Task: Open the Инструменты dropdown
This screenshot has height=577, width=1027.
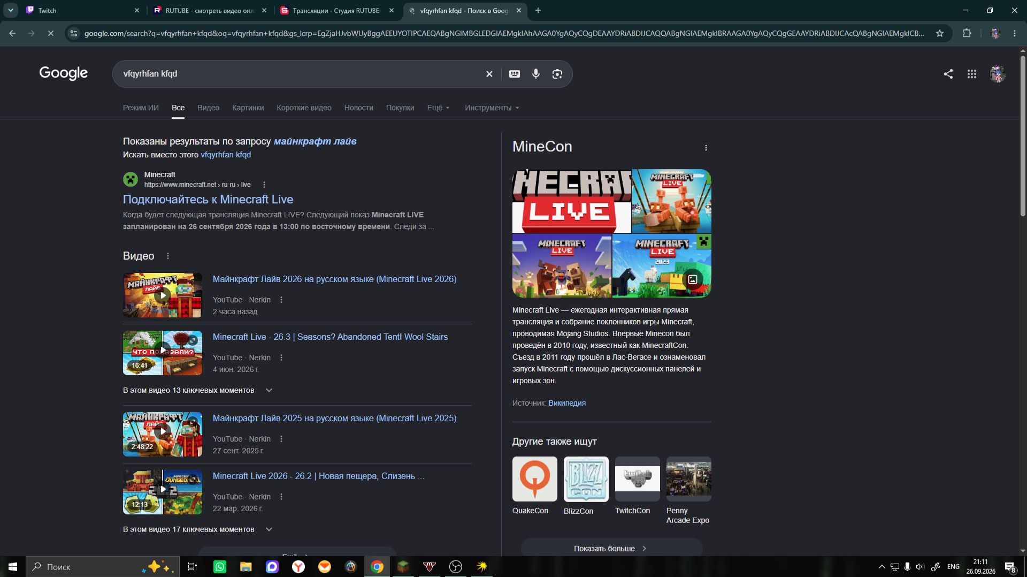Action: coord(492,108)
